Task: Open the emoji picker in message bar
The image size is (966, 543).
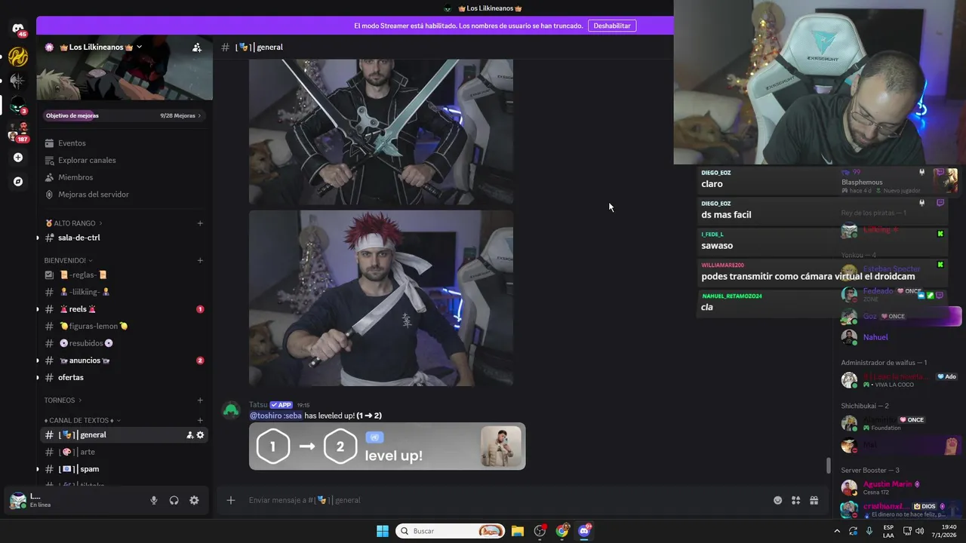Action: tap(777, 500)
